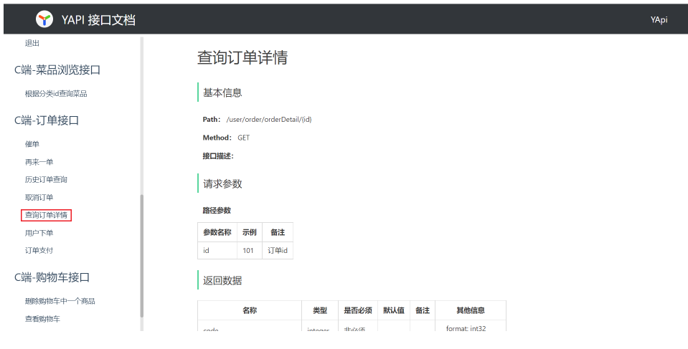Open the 历史订单查询 interface link
The height and width of the screenshot is (349, 688).
click(46, 179)
